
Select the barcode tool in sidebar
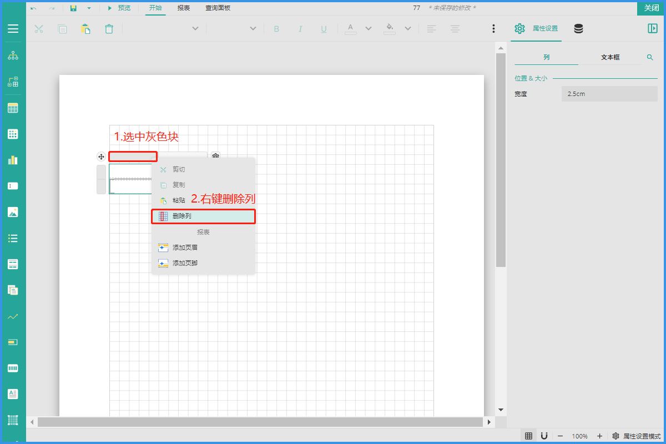click(13, 368)
